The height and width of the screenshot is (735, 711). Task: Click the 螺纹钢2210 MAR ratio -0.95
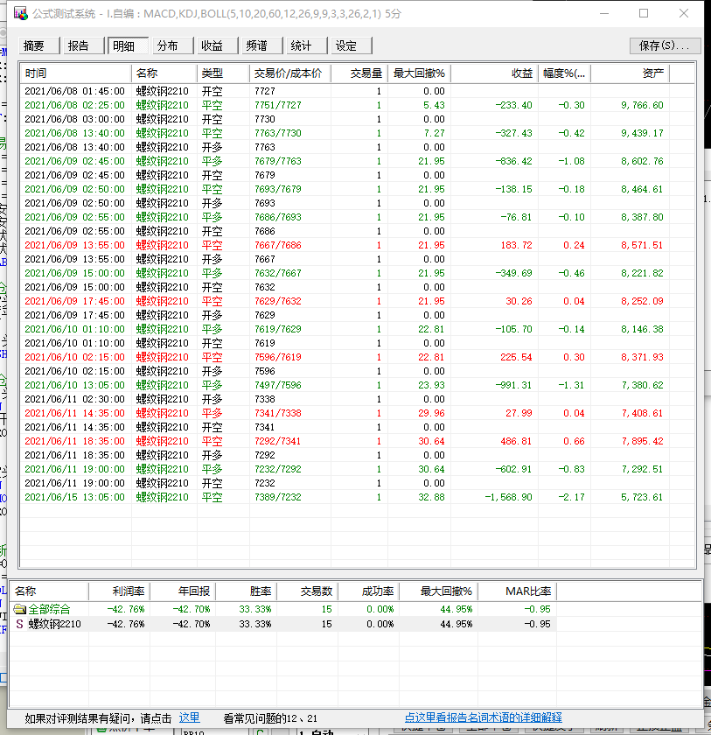tap(537, 624)
